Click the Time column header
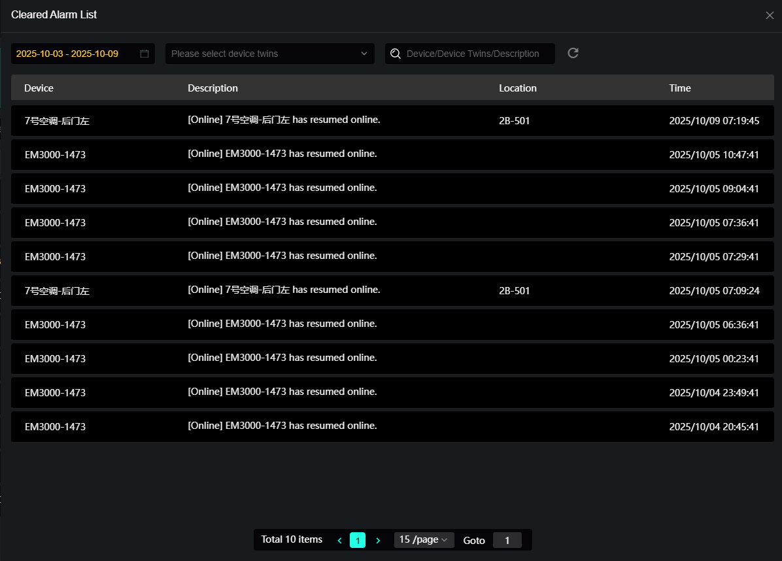This screenshot has height=561, width=782. (679, 88)
